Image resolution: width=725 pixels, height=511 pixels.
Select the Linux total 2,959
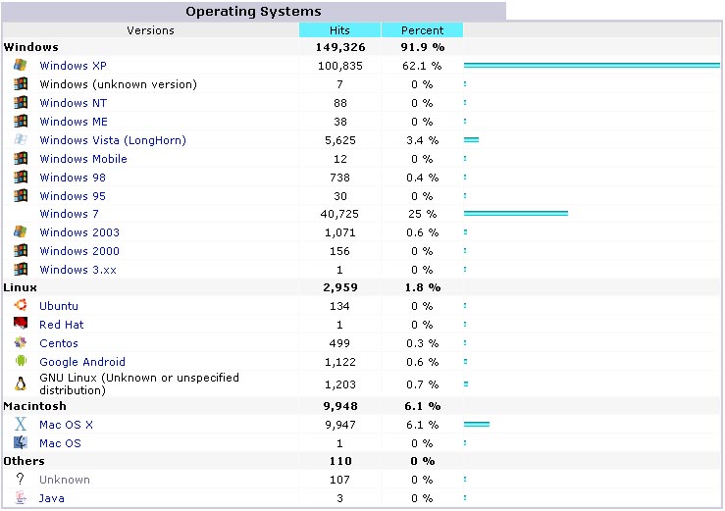point(340,287)
